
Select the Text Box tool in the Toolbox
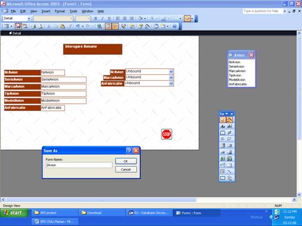pyautogui.click(x=229, y=127)
